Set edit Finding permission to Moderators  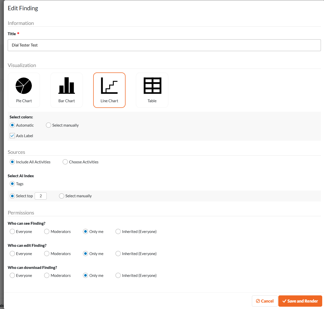[47, 254]
